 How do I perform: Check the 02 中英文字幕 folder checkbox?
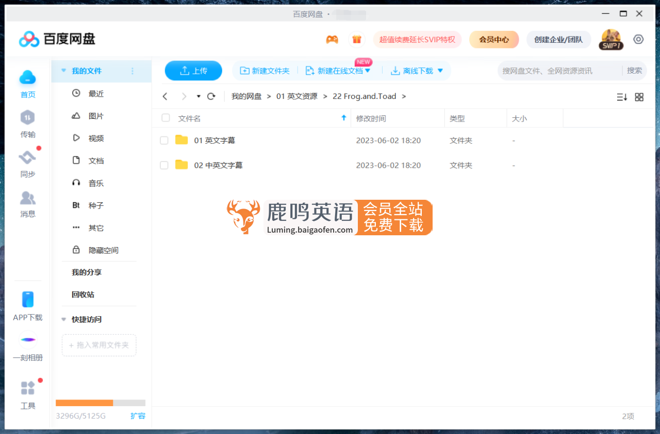tap(166, 165)
